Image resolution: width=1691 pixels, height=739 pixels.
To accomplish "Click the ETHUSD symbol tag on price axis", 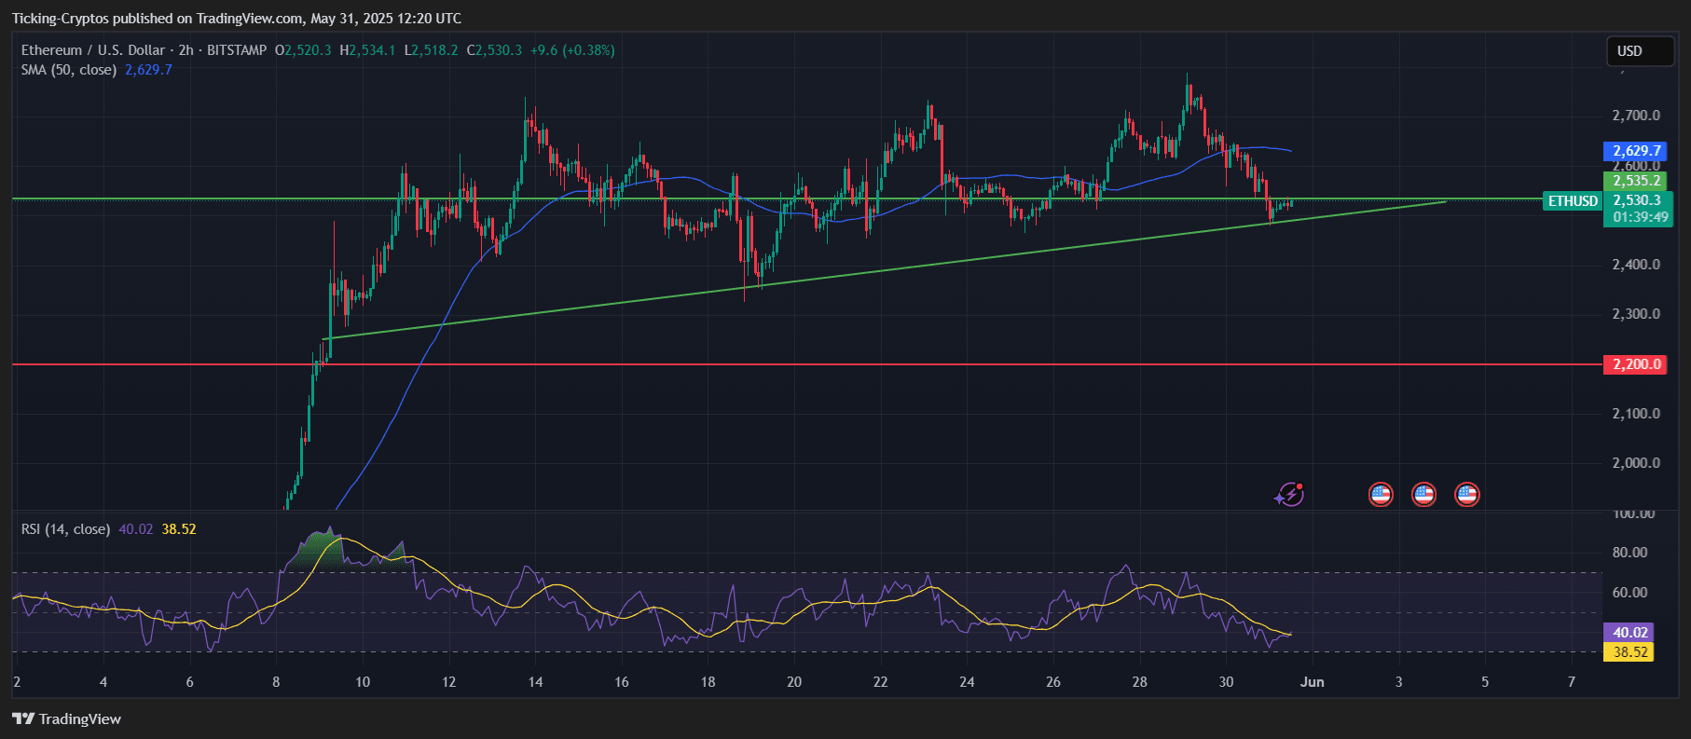I will click(x=1572, y=200).
